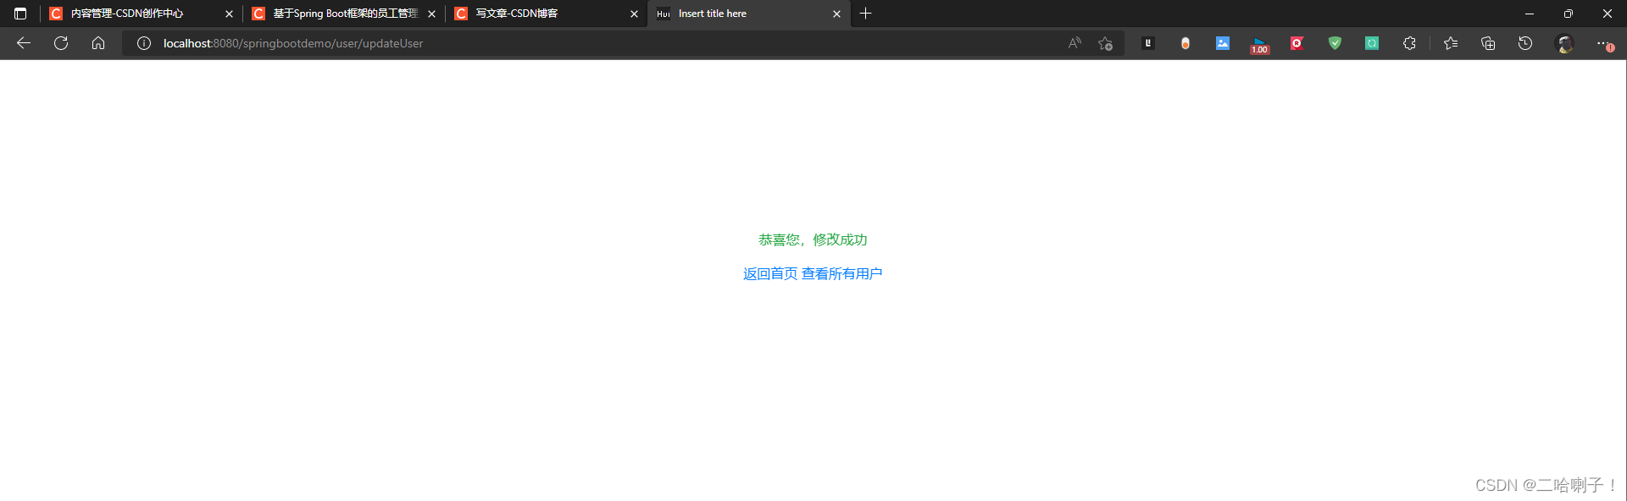Close the 写文章-CSDN博客 tab
The image size is (1627, 501).
point(634,14)
